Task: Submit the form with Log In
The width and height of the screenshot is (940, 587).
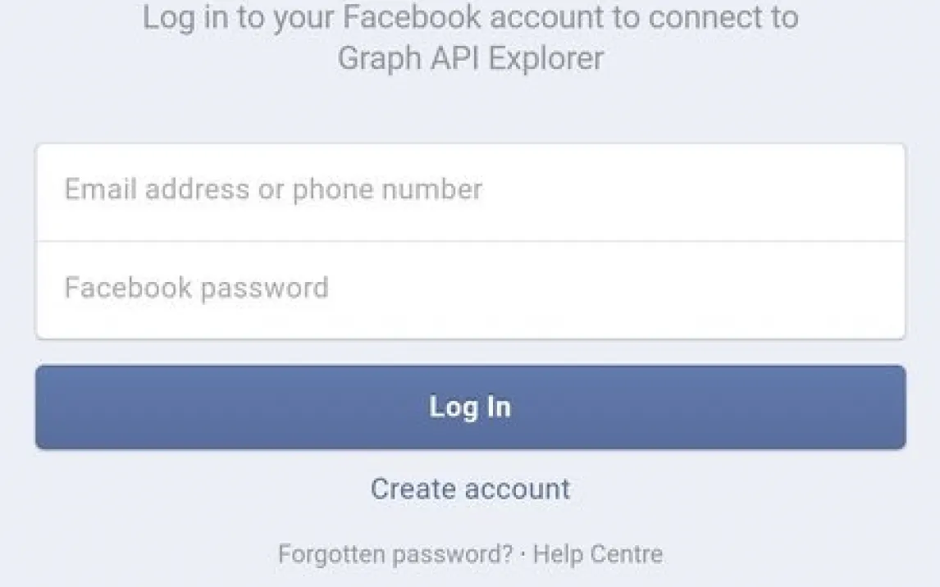Action: point(471,407)
